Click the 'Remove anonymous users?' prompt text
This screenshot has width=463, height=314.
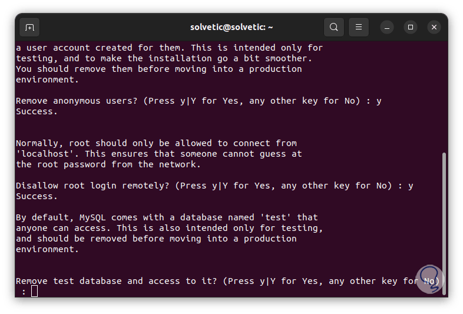pos(80,101)
